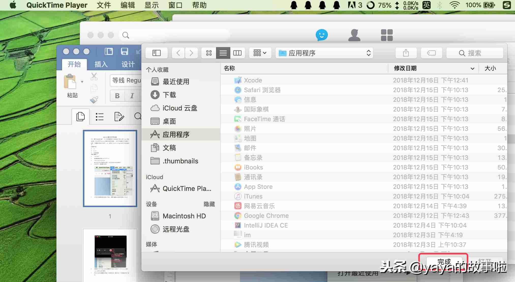Select 远程光盘 in the sidebar
The height and width of the screenshot is (282, 515).
[x=181, y=229]
